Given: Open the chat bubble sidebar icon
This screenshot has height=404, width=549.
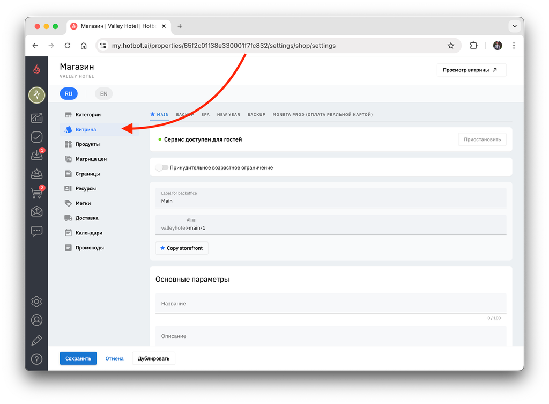Looking at the screenshot, I should 37,231.
